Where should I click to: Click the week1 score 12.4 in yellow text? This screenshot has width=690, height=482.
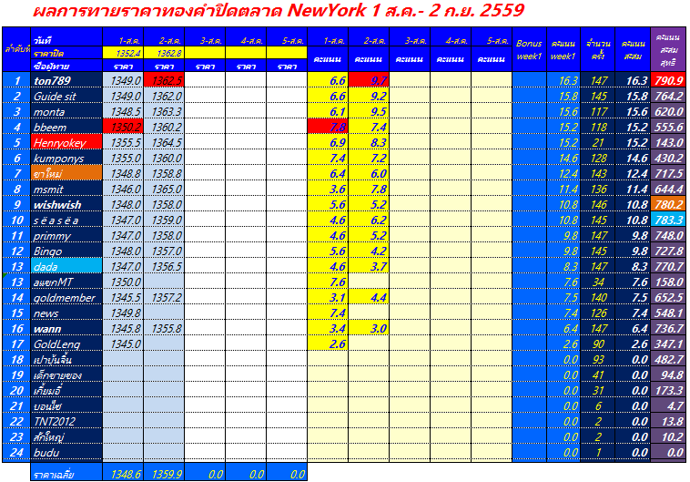coord(563,174)
